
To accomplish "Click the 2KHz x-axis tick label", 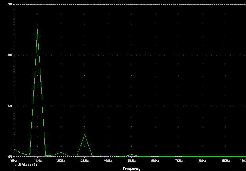I will coord(61,161).
